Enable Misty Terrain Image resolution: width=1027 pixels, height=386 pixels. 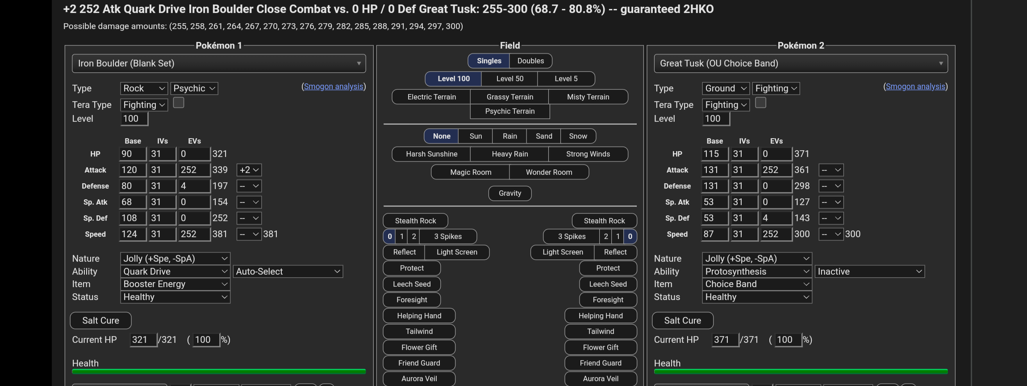click(x=588, y=97)
